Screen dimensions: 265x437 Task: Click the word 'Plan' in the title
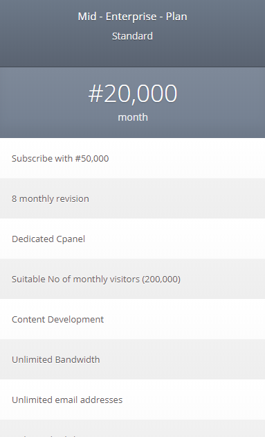tap(176, 17)
